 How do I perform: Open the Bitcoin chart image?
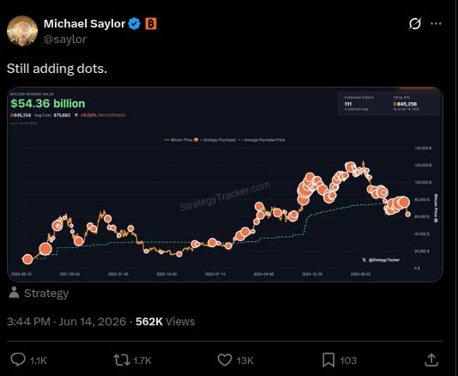coord(225,185)
